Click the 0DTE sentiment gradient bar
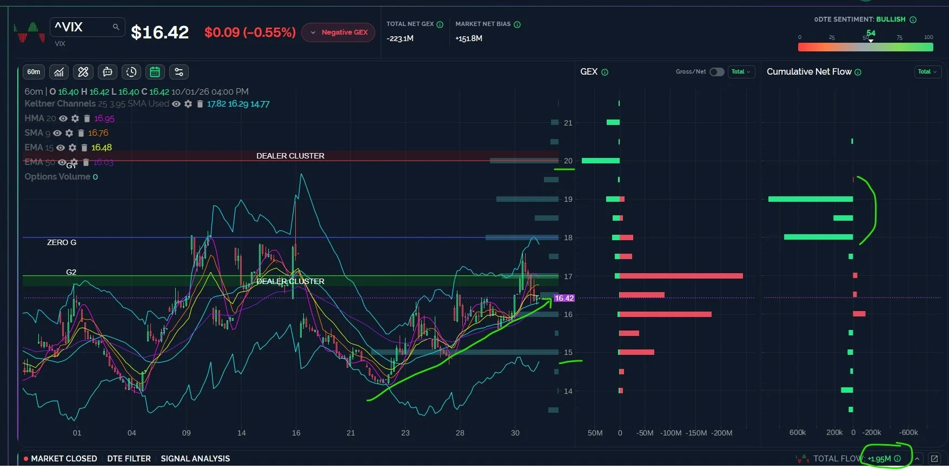The image size is (949, 469). [865, 47]
